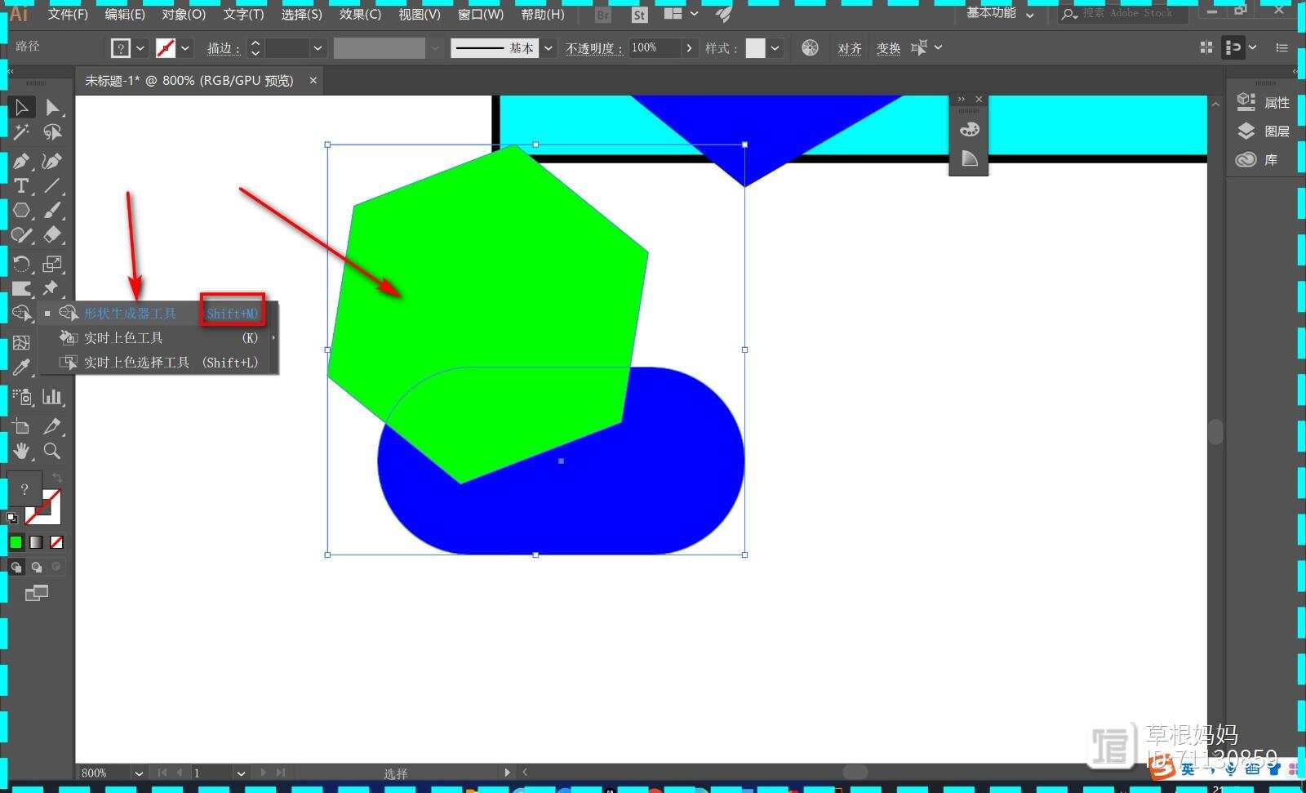Screen dimensions: 1306x793
Task: Open the Recolor Artwork wheel icon
Action: 810,47
